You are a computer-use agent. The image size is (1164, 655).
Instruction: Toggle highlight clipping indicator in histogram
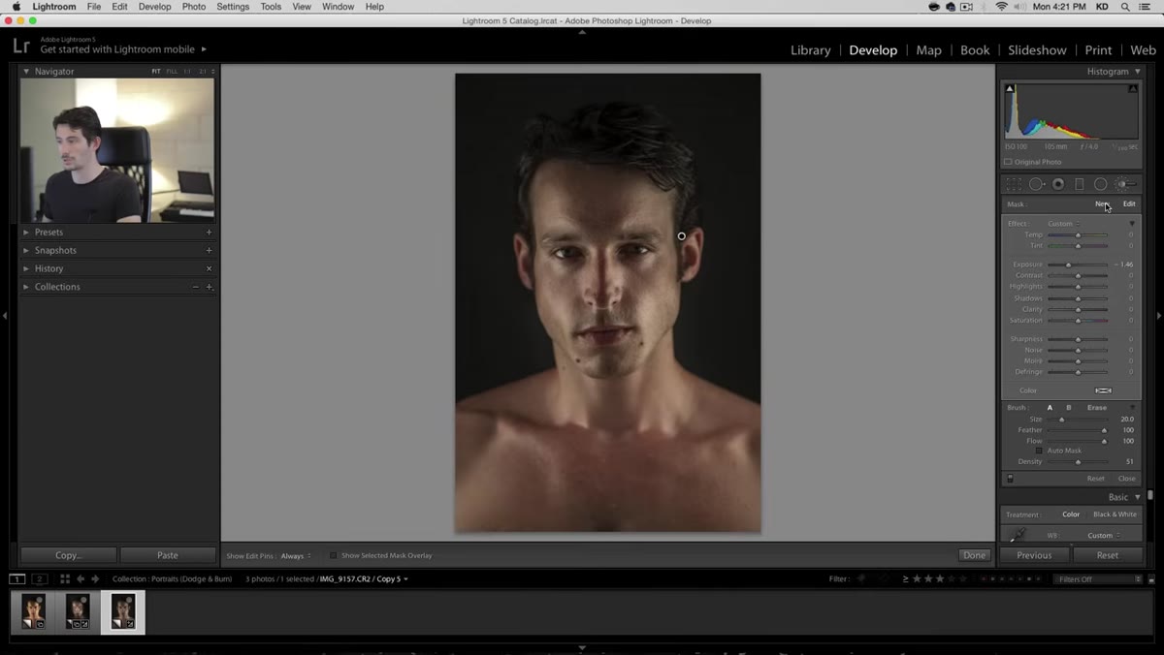click(1133, 88)
